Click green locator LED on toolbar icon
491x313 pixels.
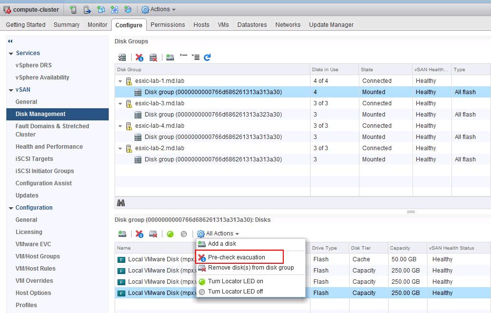170,234
